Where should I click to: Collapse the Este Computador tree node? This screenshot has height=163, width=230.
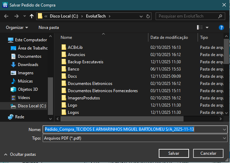tap(4, 40)
